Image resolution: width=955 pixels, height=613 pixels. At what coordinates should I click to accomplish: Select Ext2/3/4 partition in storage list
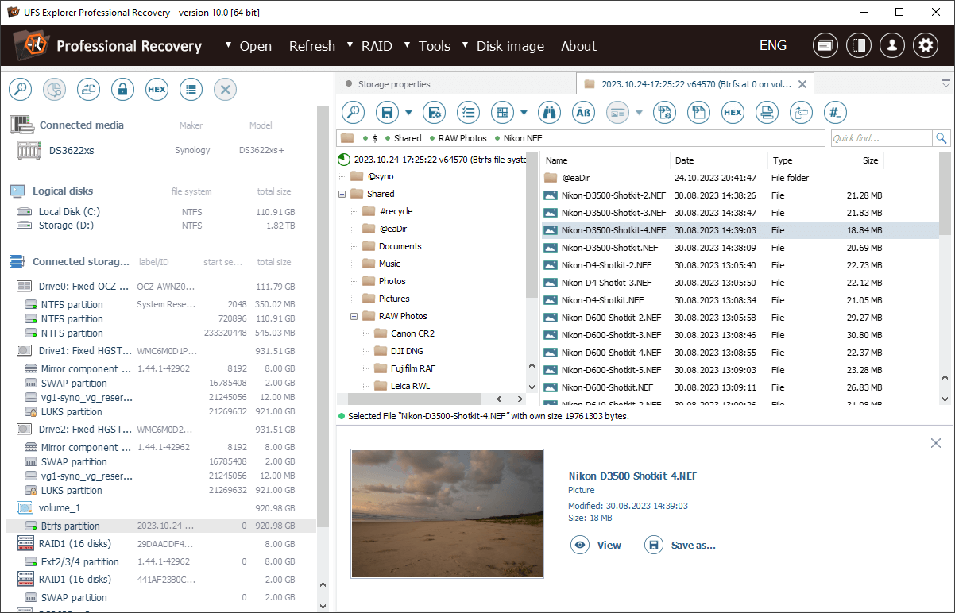click(80, 561)
